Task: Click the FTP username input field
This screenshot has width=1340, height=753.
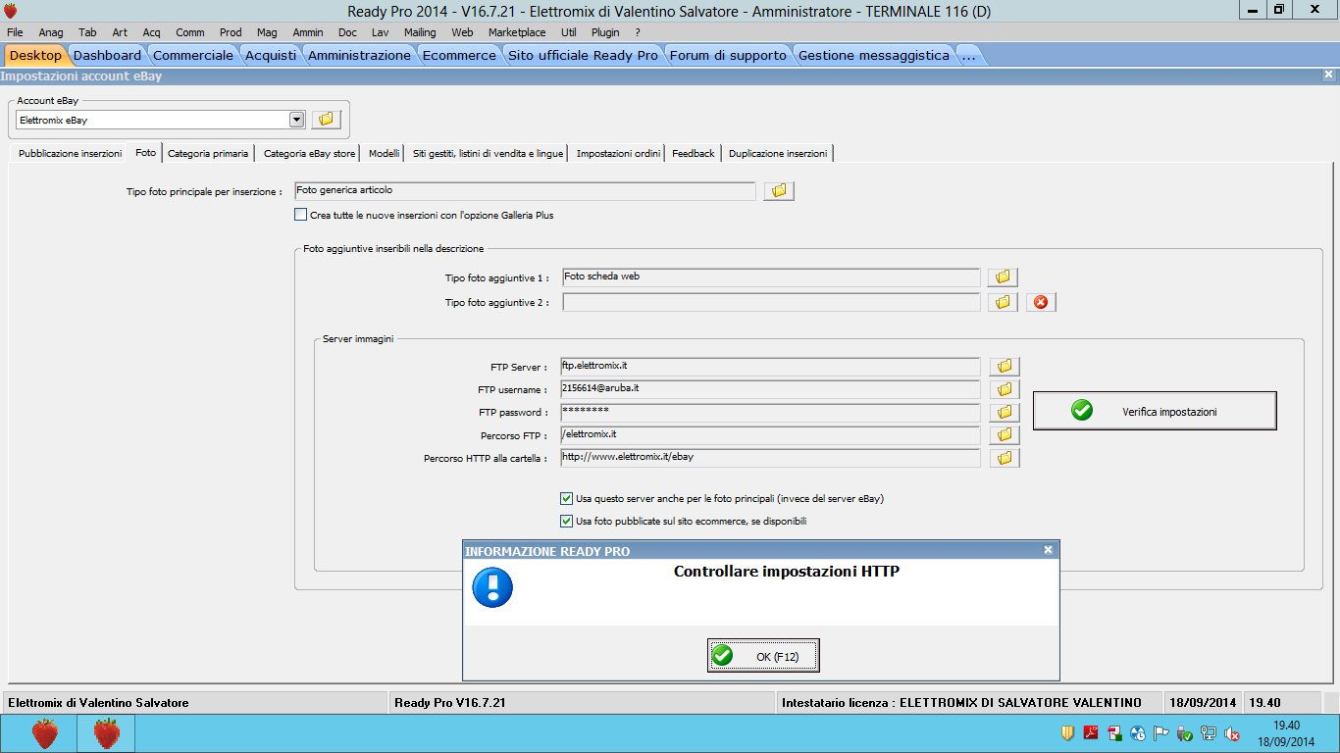Action: point(770,389)
